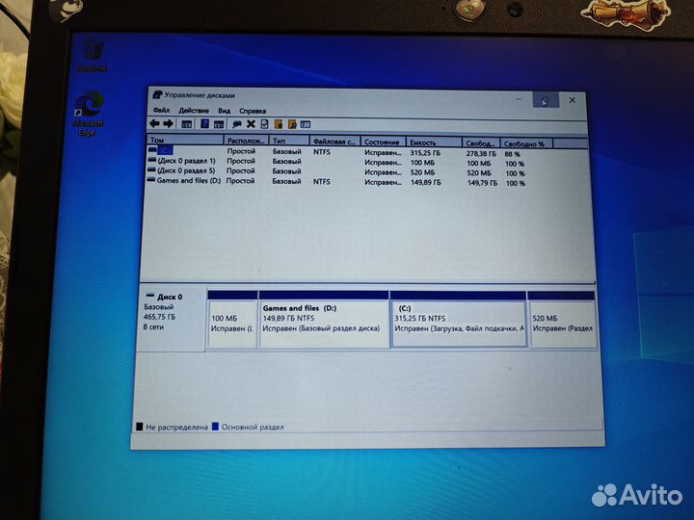Open Help with the question-mark icon
Screen dimensions: 694x520
click(204, 124)
